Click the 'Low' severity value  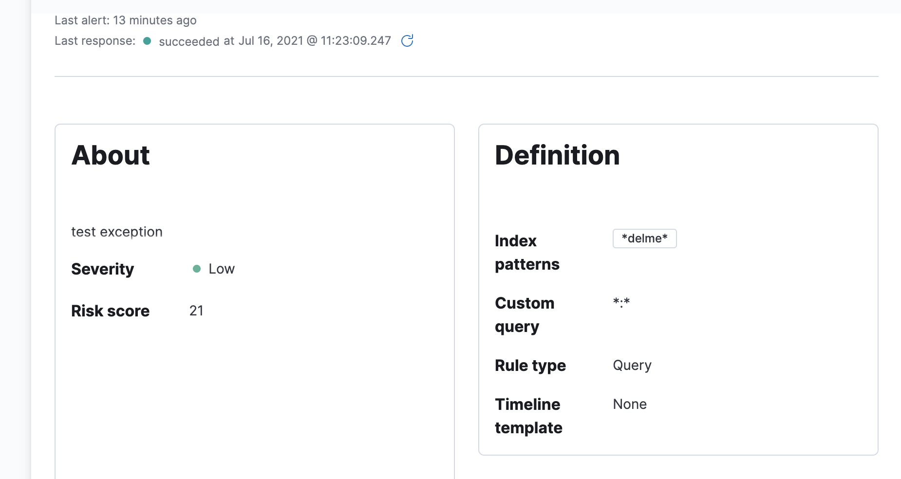(x=222, y=269)
